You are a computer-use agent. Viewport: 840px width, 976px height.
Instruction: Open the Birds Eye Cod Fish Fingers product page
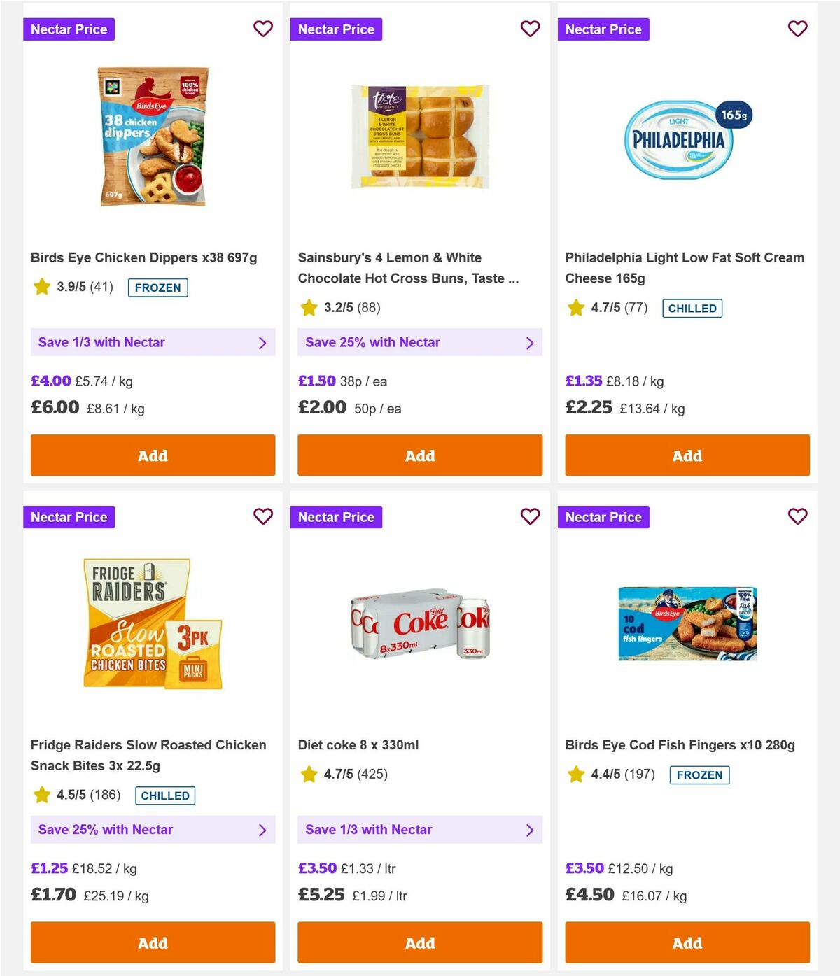pyautogui.click(x=680, y=744)
